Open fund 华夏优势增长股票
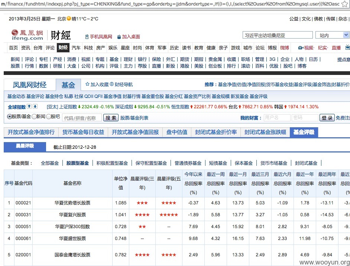This screenshot has height=266, width=350. click(x=72, y=203)
